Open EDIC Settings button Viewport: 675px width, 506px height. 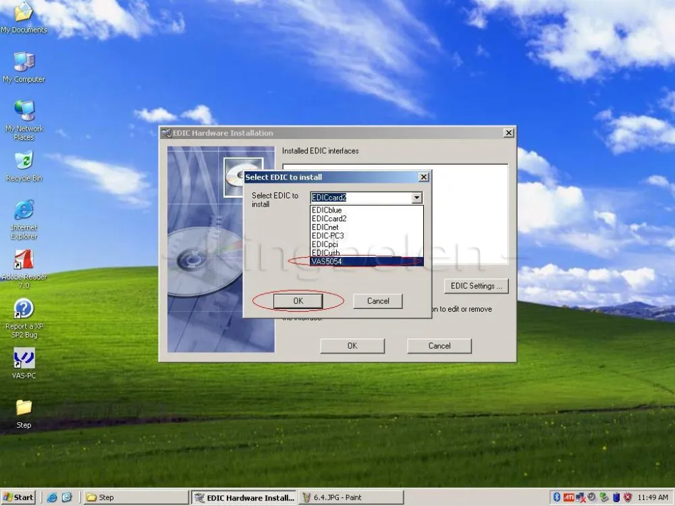coord(476,285)
